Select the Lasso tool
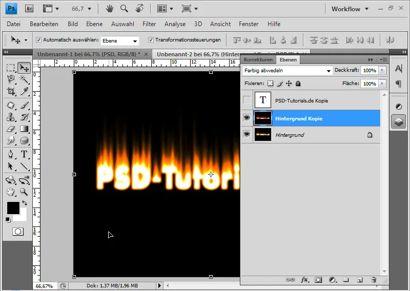Viewport: 410px width, 291px height. coord(10,79)
